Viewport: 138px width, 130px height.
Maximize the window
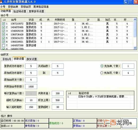coord(131,2)
